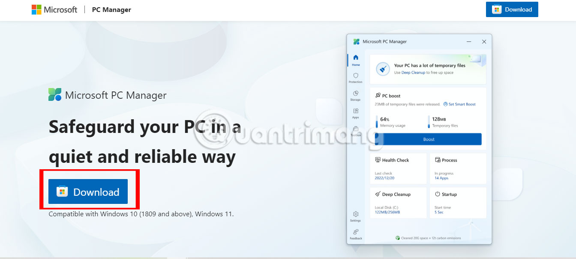The width and height of the screenshot is (576, 259).
Task: Open the Storage section
Action: (x=355, y=95)
